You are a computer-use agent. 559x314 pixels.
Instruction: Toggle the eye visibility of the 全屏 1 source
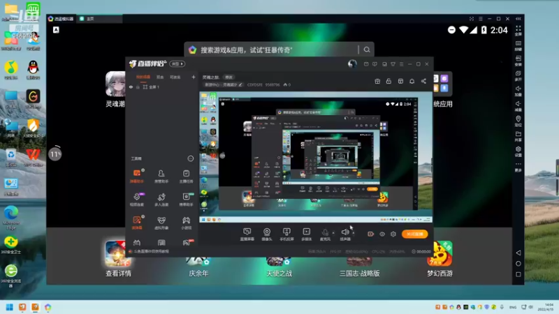131,87
